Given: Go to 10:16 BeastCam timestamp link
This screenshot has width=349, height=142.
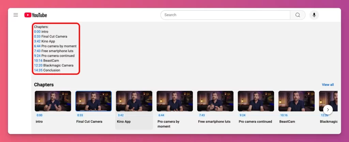Looking at the screenshot, I should point(38,60).
